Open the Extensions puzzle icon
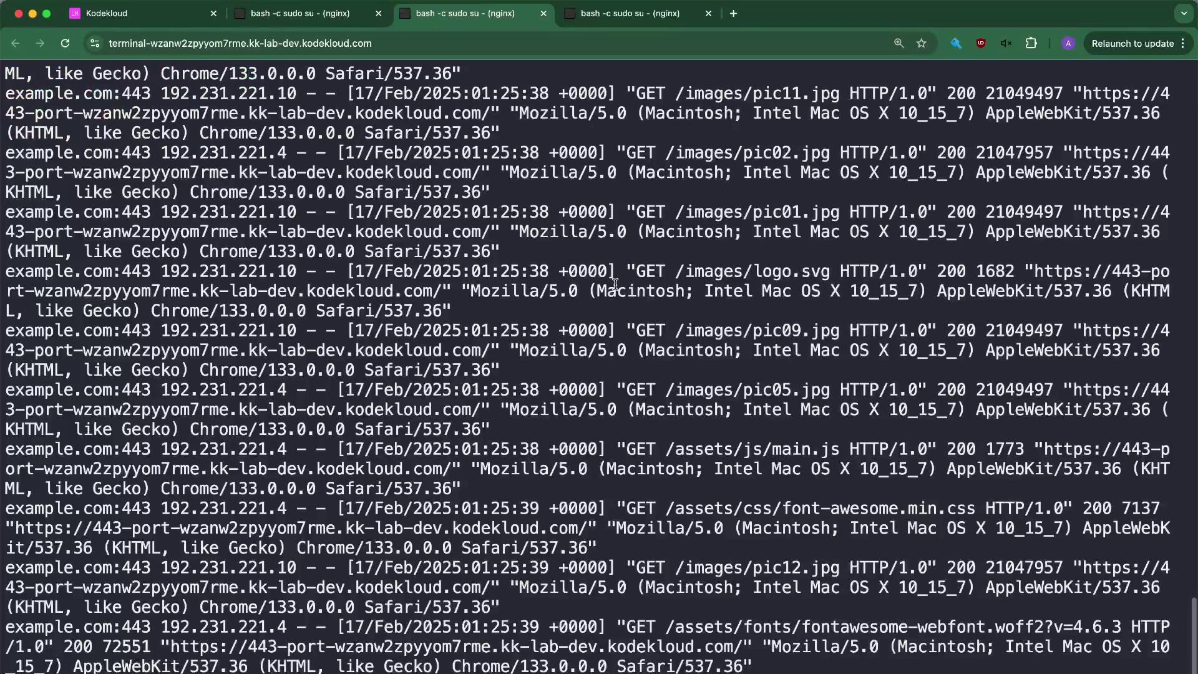The width and height of the screenshot is (1198, 674). pos(1031,43)
